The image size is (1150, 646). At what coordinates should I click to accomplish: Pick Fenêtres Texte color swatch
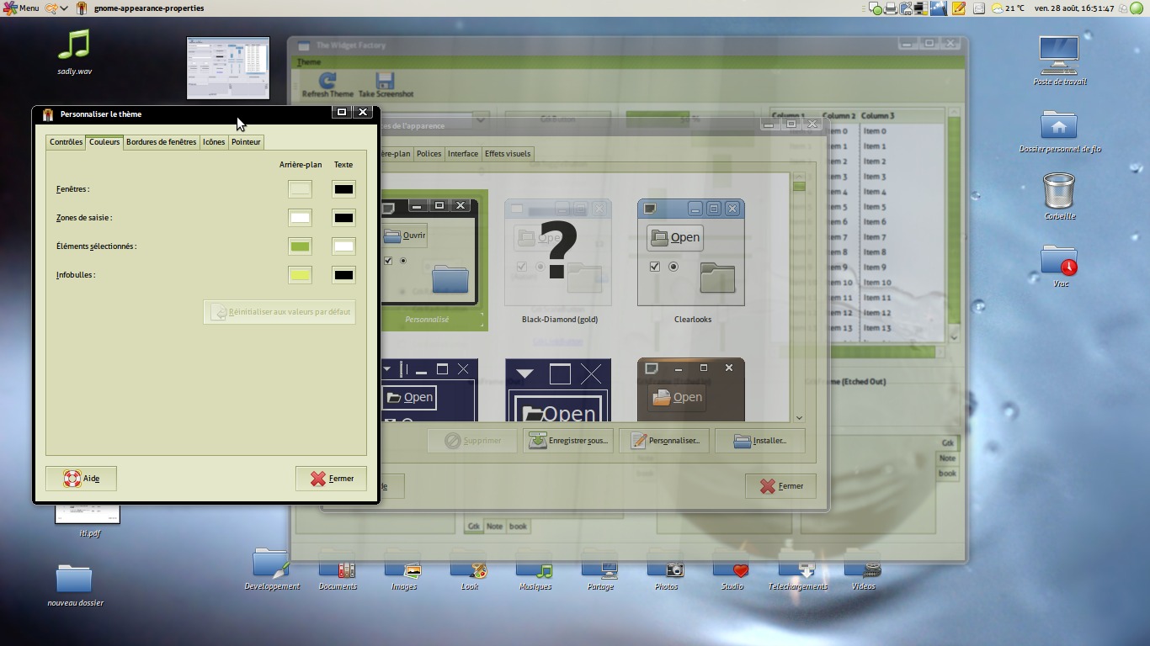343,189
